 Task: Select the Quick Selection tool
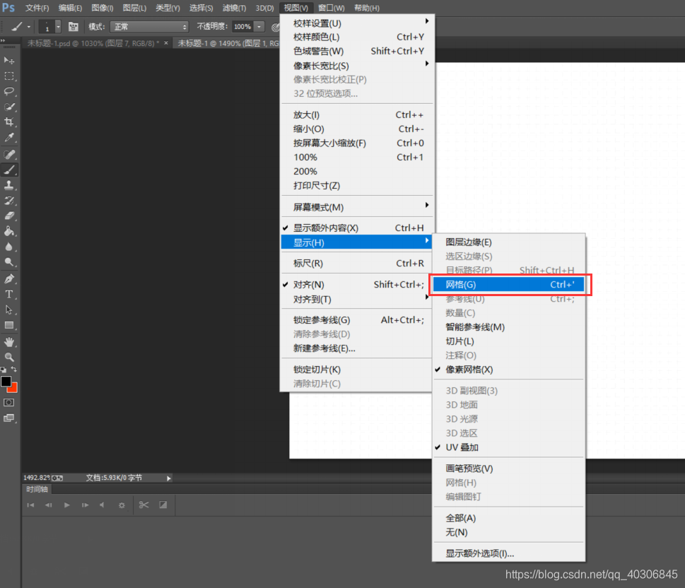coord(8,107)
